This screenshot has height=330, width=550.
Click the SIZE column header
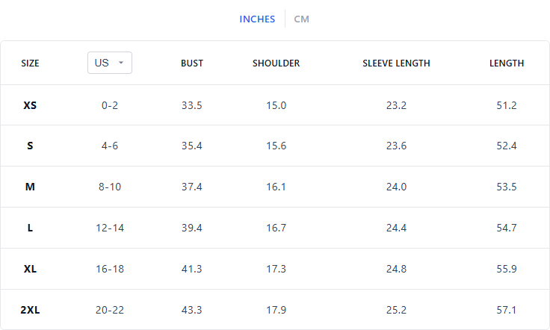pyautogui.click(x=30, y=63)
